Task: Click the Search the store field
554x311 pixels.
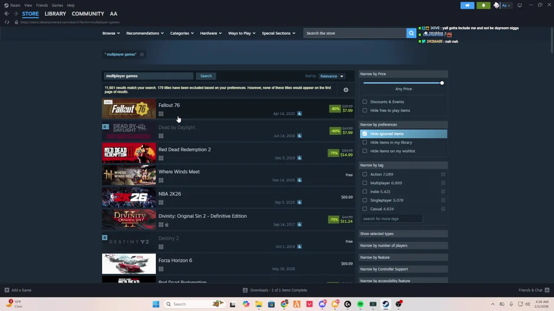Action: [355, 33]
